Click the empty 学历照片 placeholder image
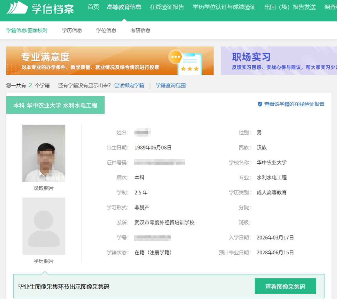337x299 pixels. 44,226
